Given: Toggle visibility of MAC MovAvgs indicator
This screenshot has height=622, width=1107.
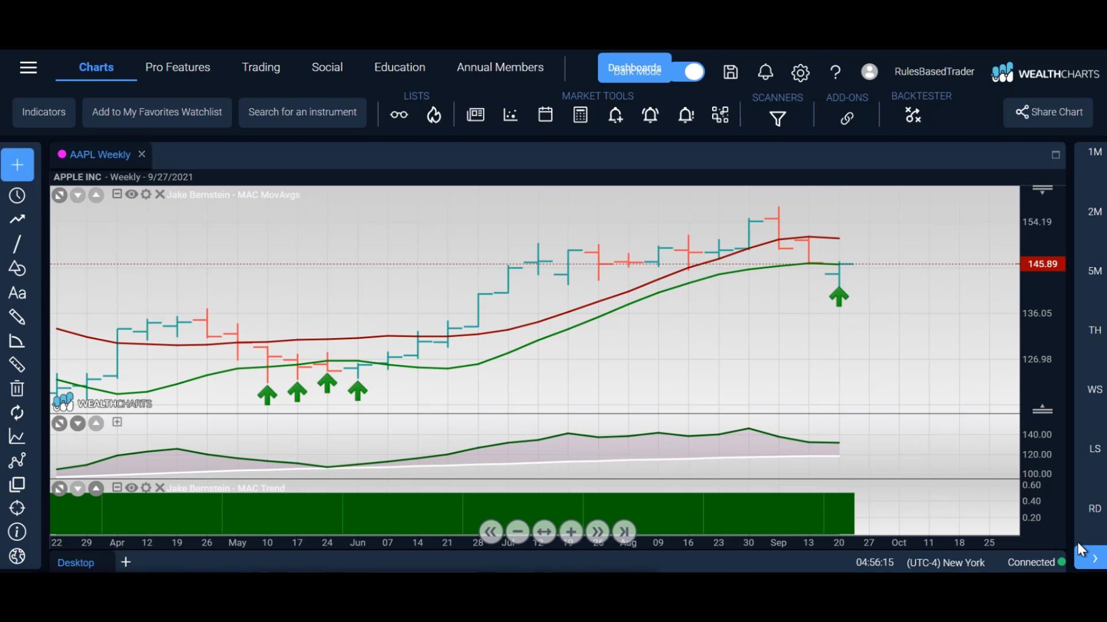Looking at the screenshot, I should (131, 194).
